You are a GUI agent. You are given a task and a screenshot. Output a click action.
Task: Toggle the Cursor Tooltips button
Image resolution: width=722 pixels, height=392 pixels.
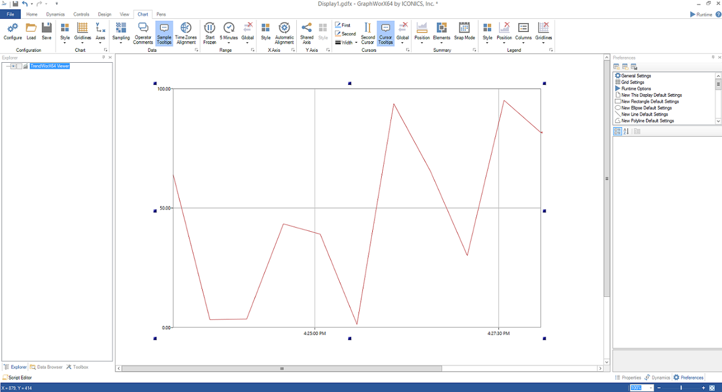386,32
